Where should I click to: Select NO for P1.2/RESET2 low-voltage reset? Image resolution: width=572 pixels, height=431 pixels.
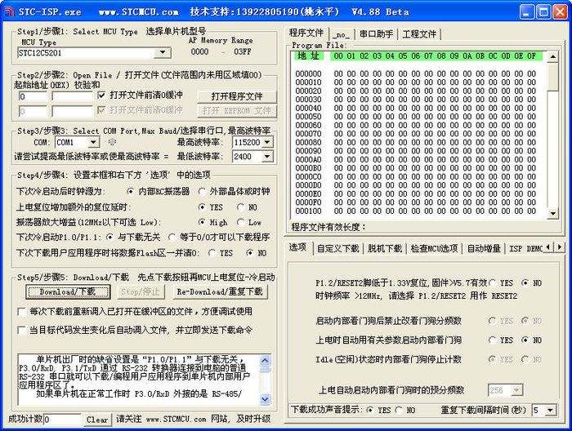click(x=525, y=282)
